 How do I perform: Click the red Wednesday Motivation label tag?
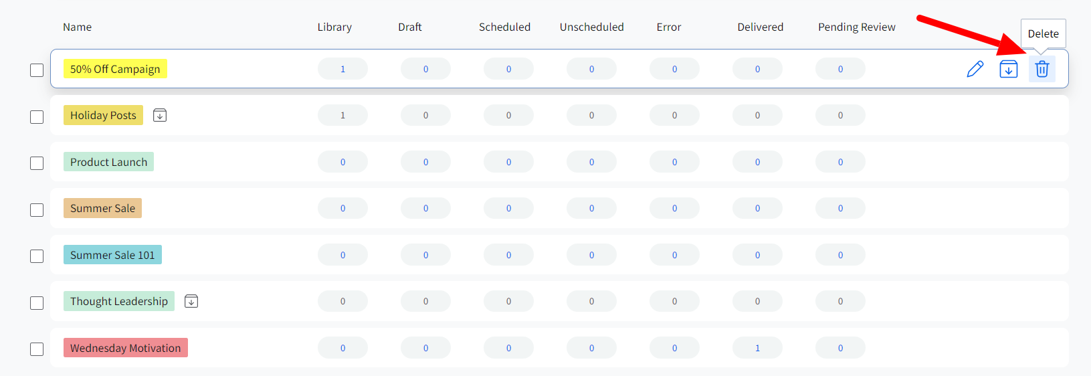125,348
